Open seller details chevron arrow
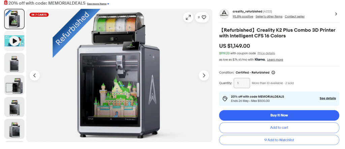This screenshot has width=345, height=149. pos(336,14)
